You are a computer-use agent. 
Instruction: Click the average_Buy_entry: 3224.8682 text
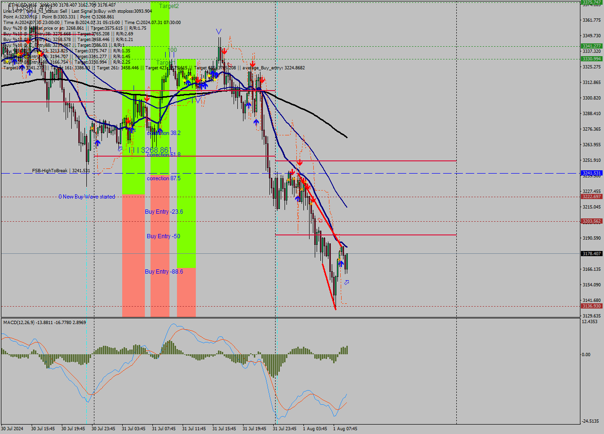(x=274, y=68)
